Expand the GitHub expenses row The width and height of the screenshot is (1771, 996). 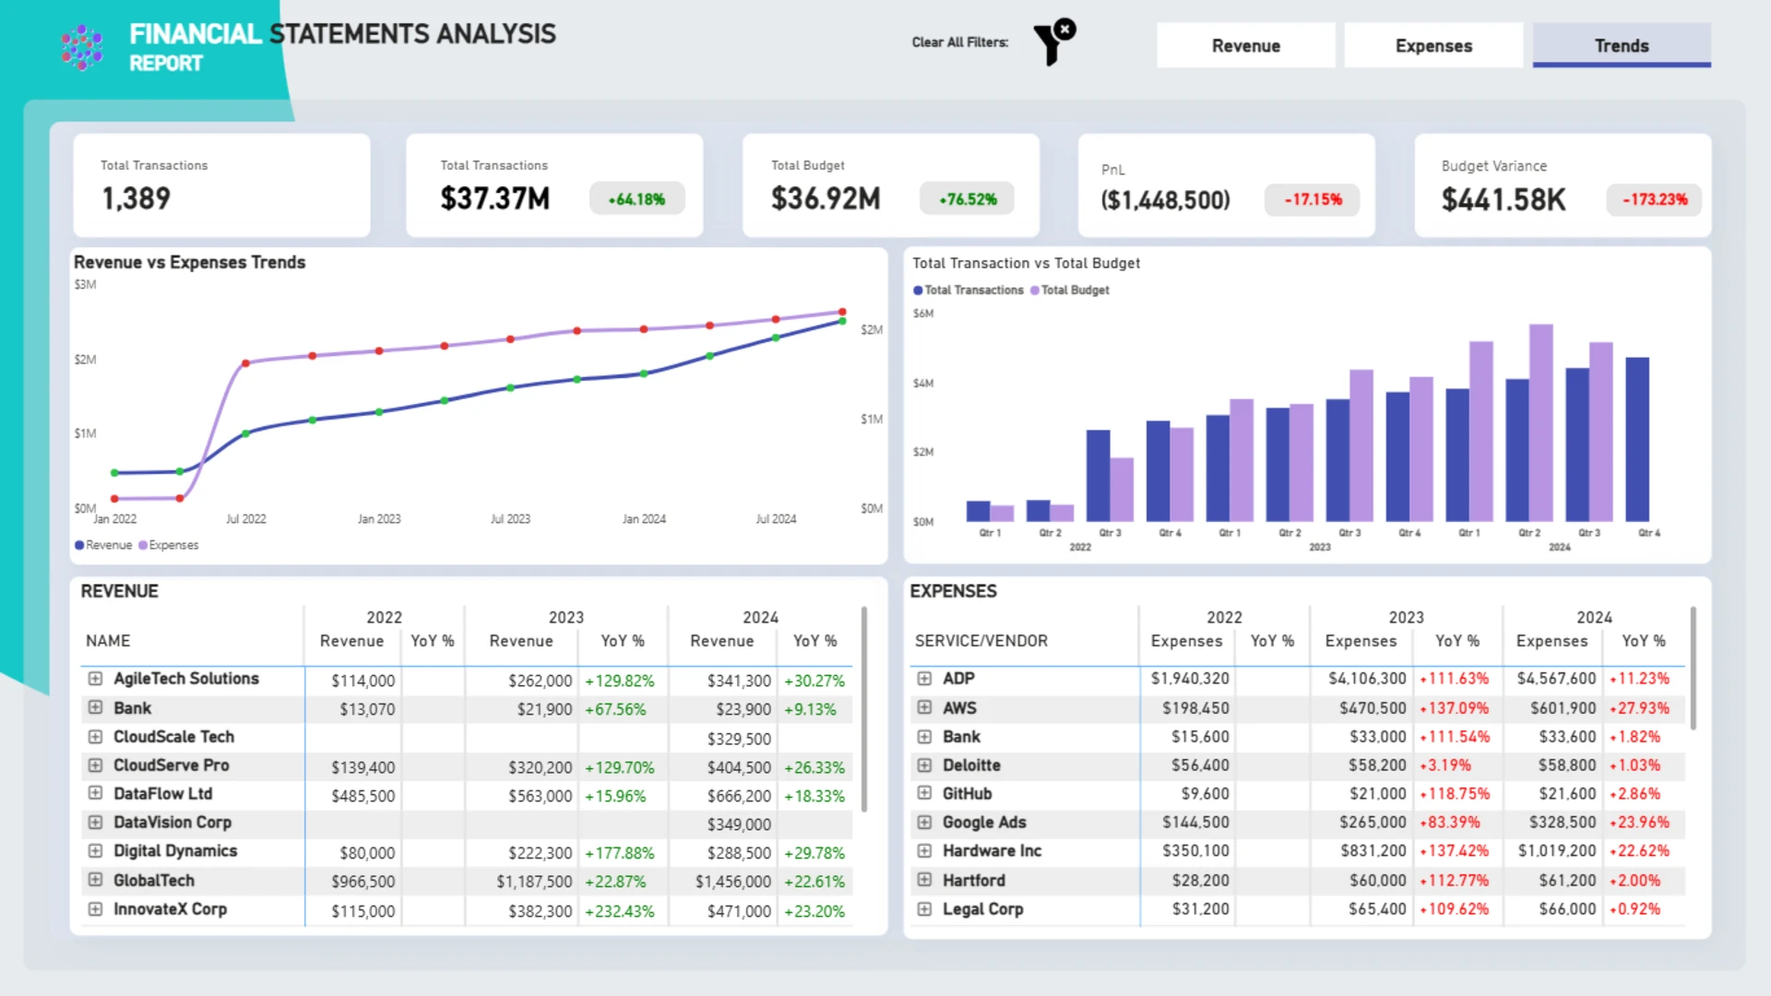[x=924, y=793]
